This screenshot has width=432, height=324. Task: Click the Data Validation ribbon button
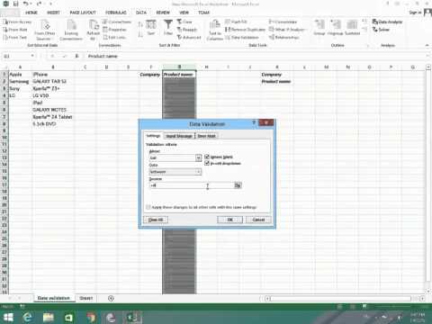tap(242, 37)
